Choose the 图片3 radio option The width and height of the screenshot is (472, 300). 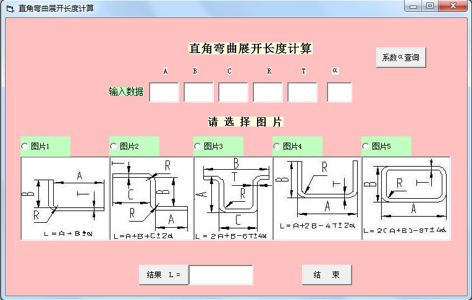(218, 146)
